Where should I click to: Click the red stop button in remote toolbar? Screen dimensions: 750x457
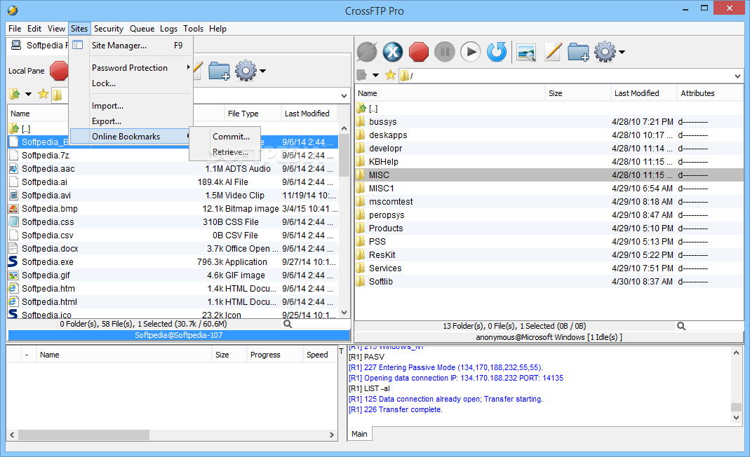[x=419, y=52]
